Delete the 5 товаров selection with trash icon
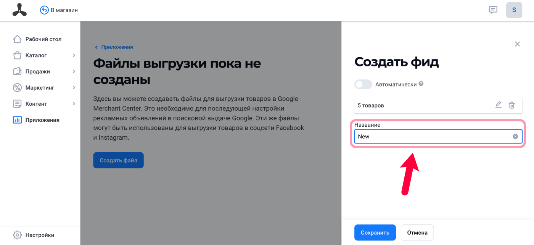Image resolution: width=534 pixels, height=245 pixels. [x=512, y=105]
